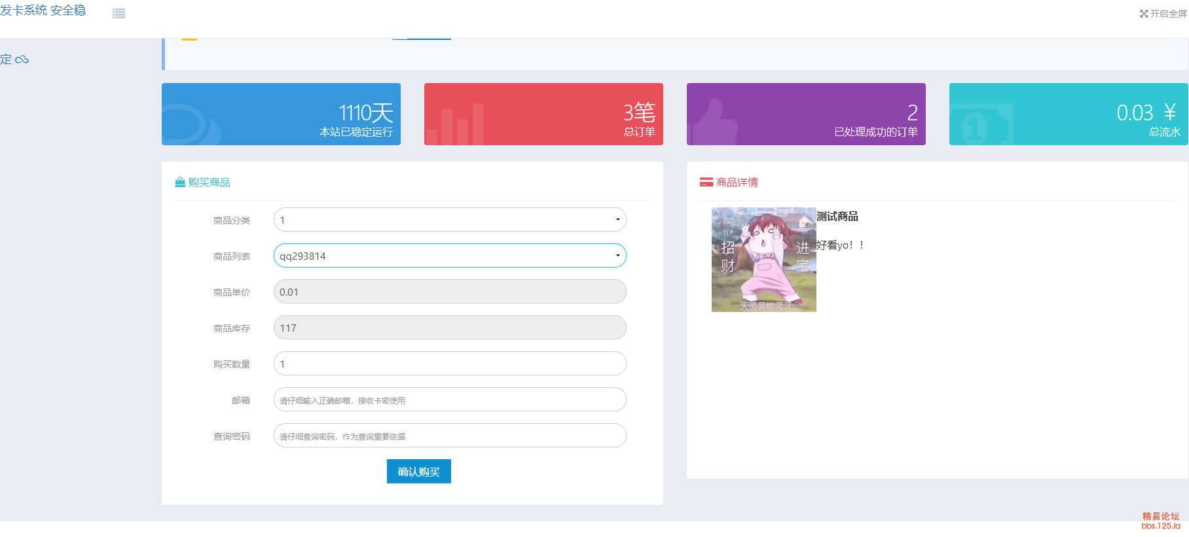1189x537 pixels.
Task: Click the thumbs-up icon on purple card
Action: pos(714,123)
